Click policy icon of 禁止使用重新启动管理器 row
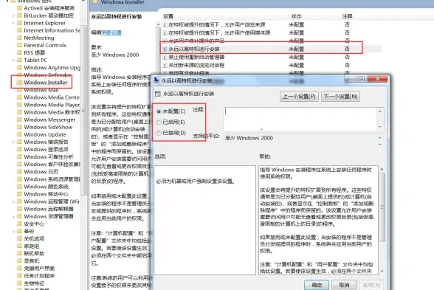Screen dimensions: 434x290 tap(165, 58)
